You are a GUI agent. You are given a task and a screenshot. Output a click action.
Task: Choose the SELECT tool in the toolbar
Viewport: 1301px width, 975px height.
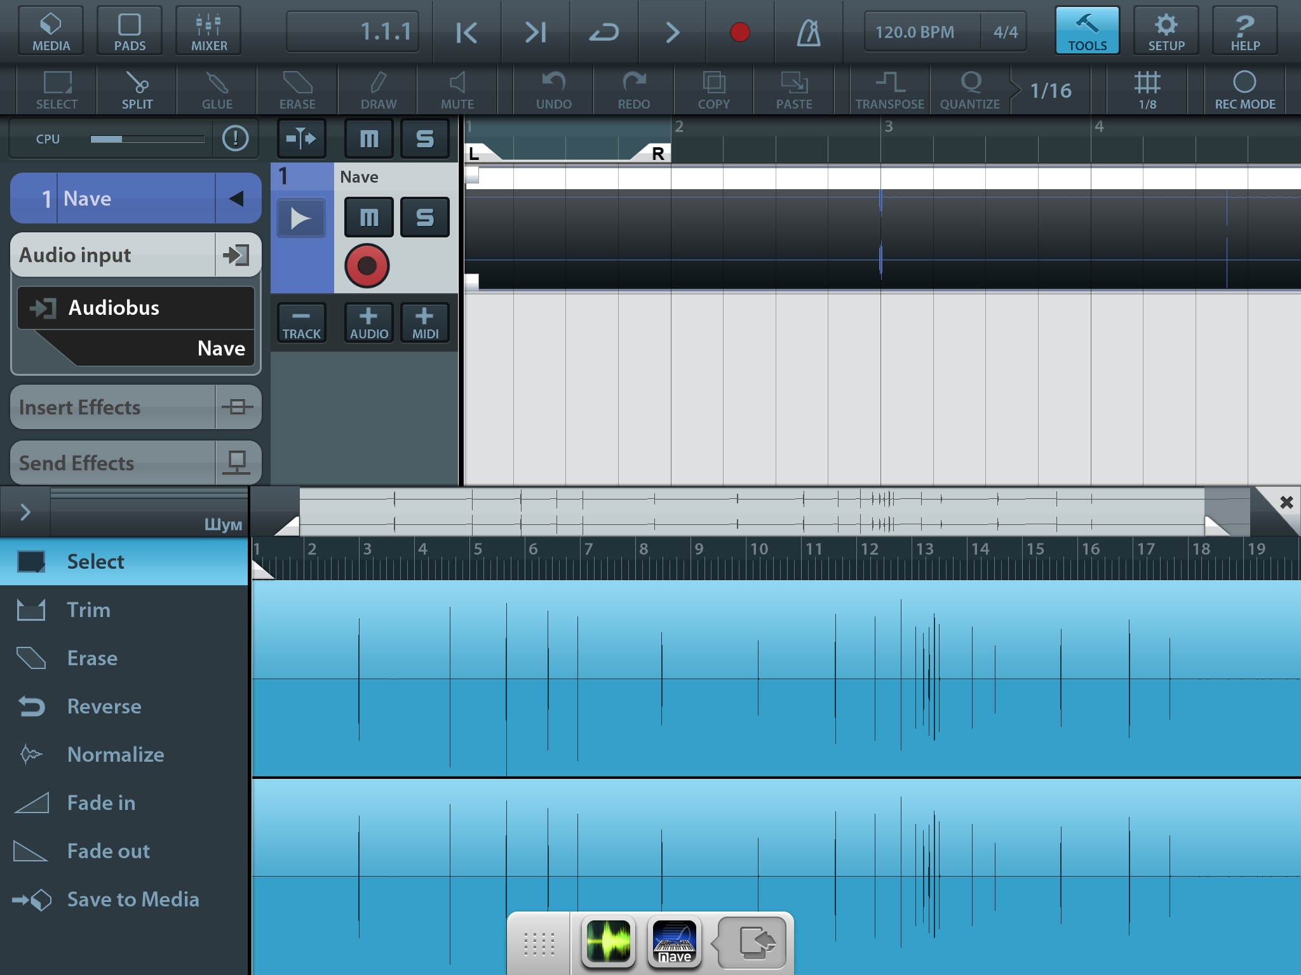pos(57,90)
